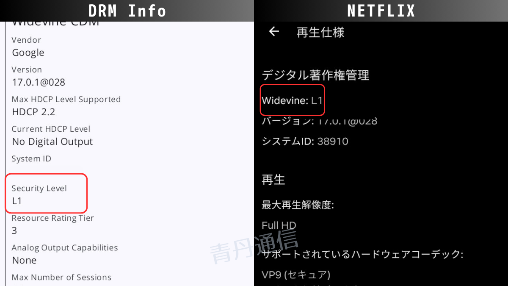Image resolution: width=508 pixels, height=286 pixels.
Task: Tap the highlighted Security Level L1 item
Action: [46, 193]
